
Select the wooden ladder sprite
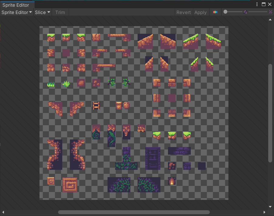(96, 106)
